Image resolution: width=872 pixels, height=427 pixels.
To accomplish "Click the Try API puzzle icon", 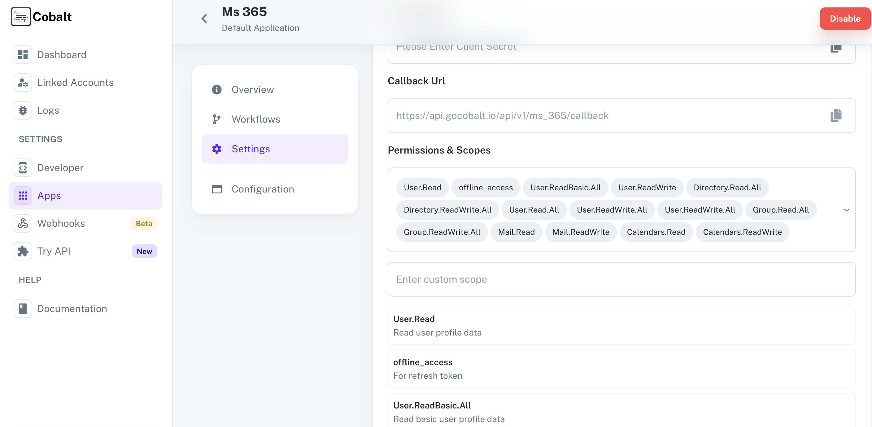I will tap(23, 251).
